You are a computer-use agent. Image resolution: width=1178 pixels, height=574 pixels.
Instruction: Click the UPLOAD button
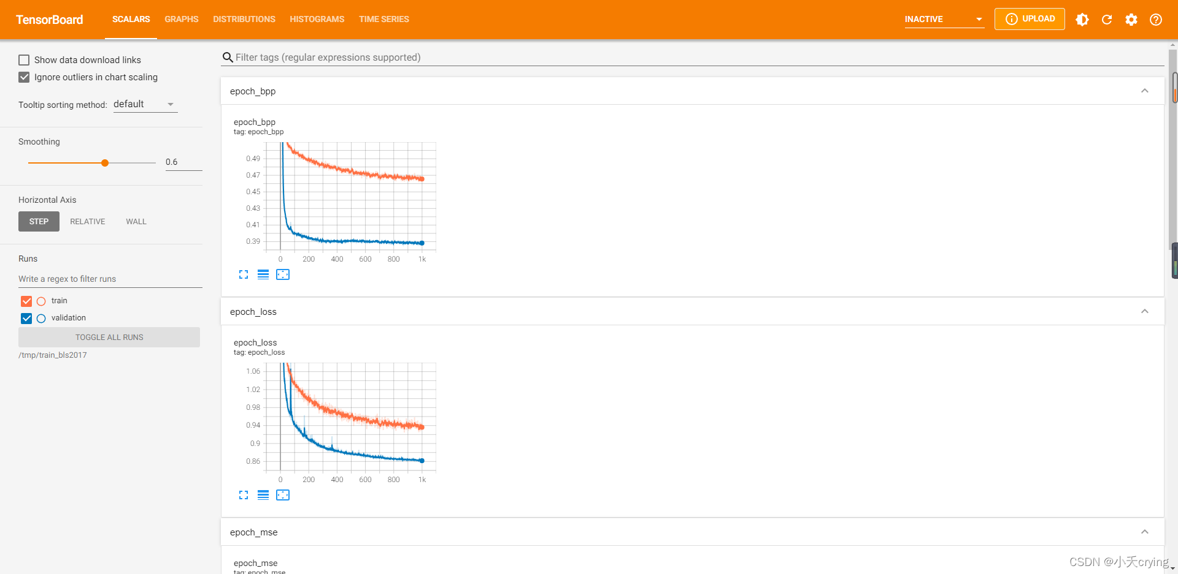click(1030, 19)
